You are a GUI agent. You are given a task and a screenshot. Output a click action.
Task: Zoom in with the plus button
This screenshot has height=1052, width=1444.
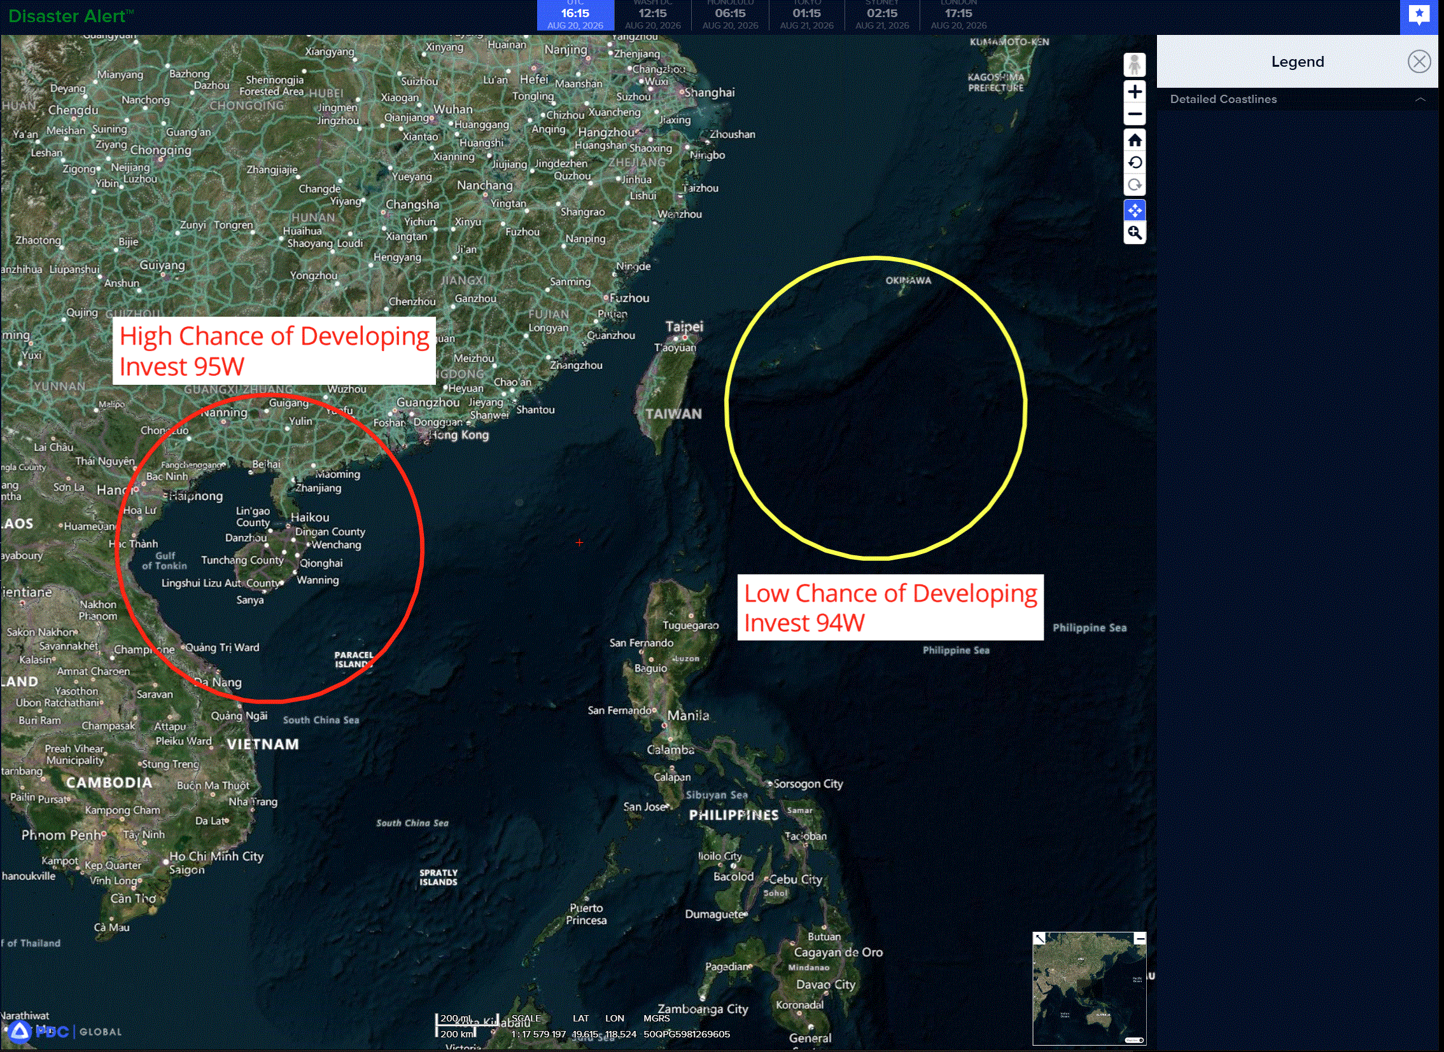pos(1134,92)
